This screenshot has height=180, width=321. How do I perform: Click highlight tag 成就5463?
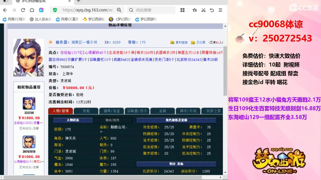click(121, 59)
